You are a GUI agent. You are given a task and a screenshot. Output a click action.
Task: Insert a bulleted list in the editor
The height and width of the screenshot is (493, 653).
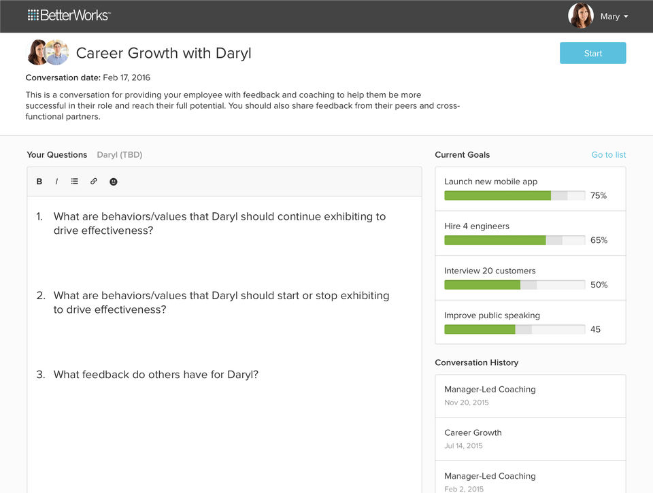coord(75,182)
